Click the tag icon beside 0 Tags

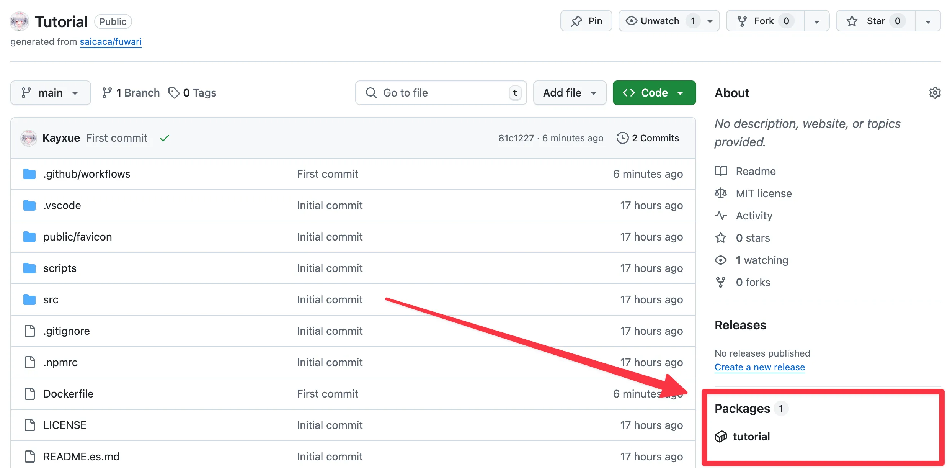click(174, 93)
